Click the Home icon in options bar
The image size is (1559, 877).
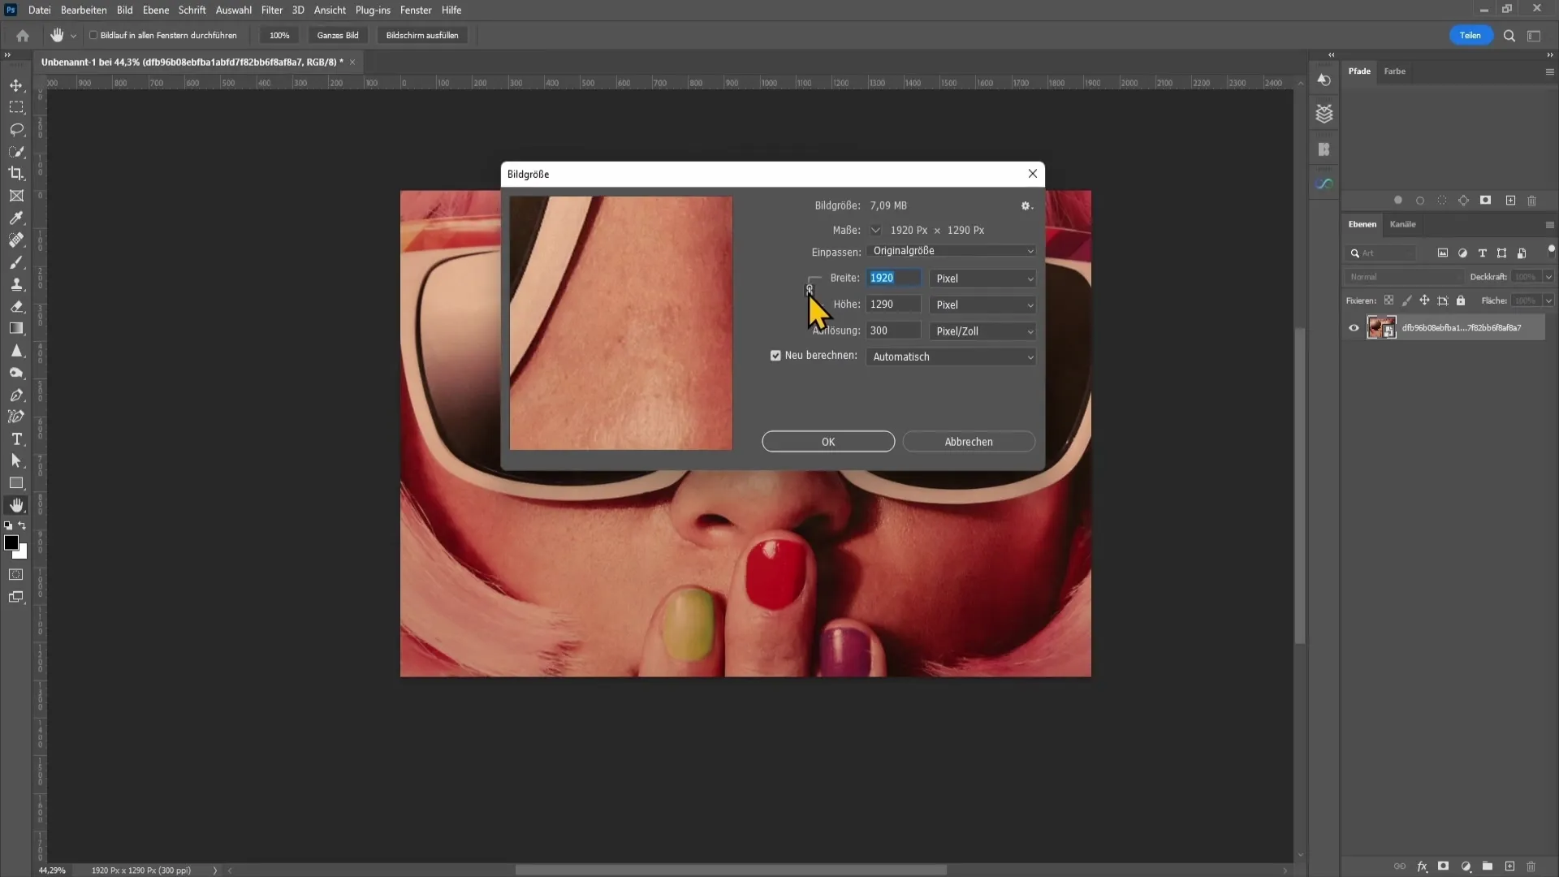pyautogui.click(x=23, y=36)
